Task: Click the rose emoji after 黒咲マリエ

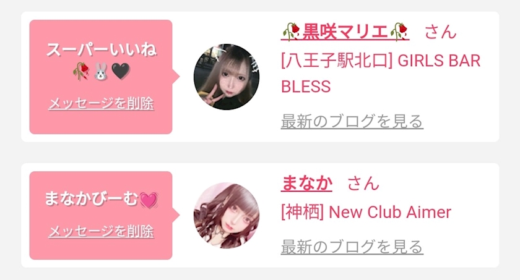Action: click(399, 32)
